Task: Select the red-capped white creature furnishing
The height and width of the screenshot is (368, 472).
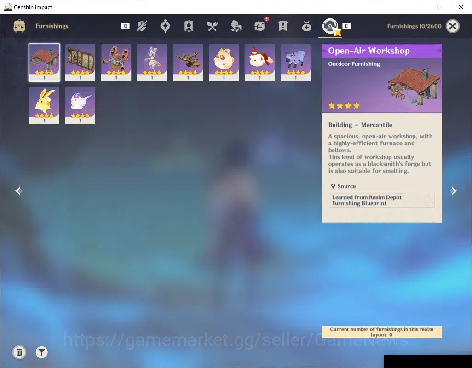Action: [x=260, y=63]
